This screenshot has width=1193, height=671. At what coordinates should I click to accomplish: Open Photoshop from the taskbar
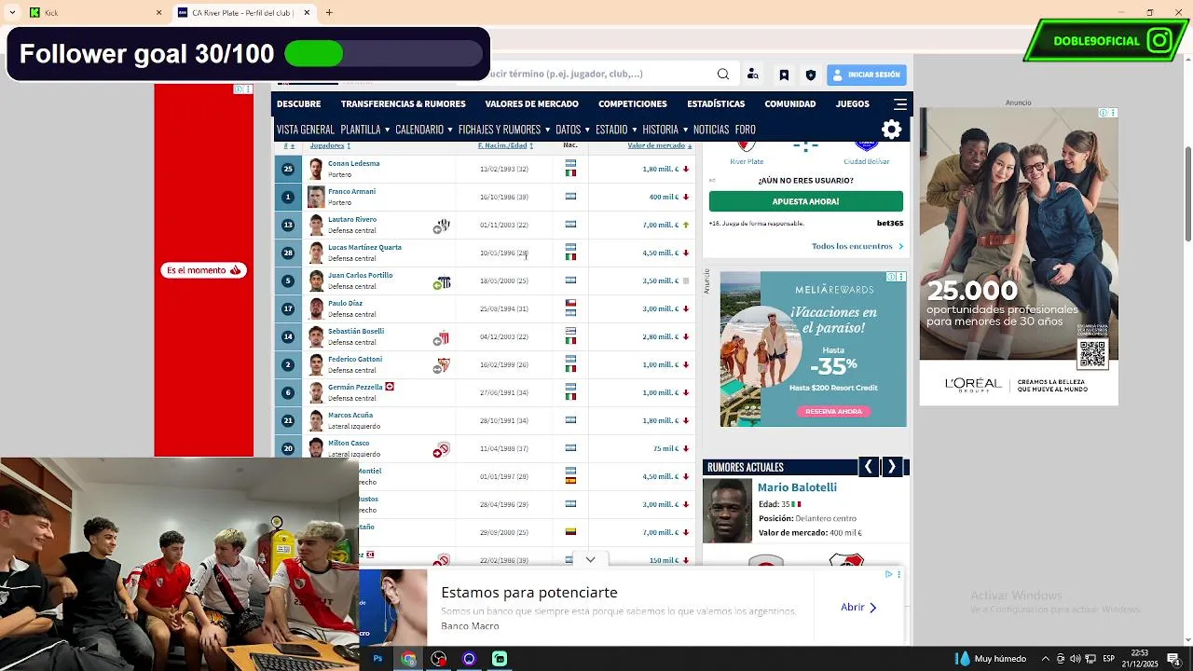(x=377, y=659)
